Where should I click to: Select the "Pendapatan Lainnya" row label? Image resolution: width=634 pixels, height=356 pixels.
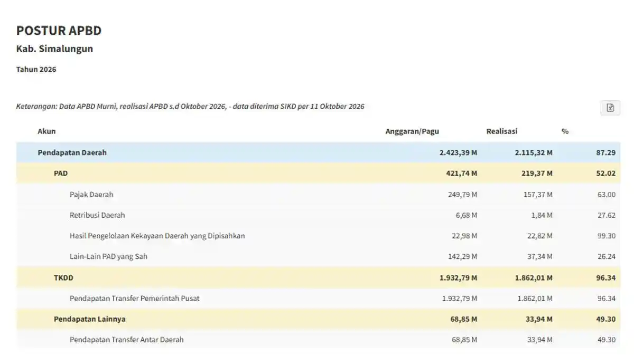click(x=90, y=319)
